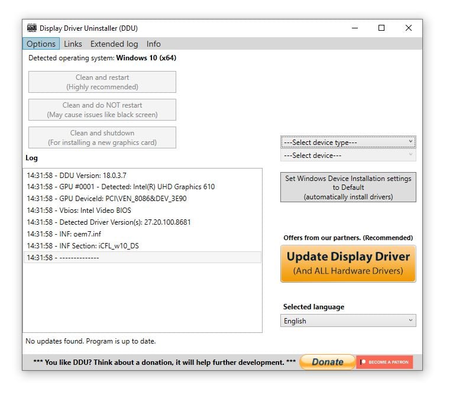Click Clean and restart button
This screenshot has height=395, width=469.
(102, 82)
